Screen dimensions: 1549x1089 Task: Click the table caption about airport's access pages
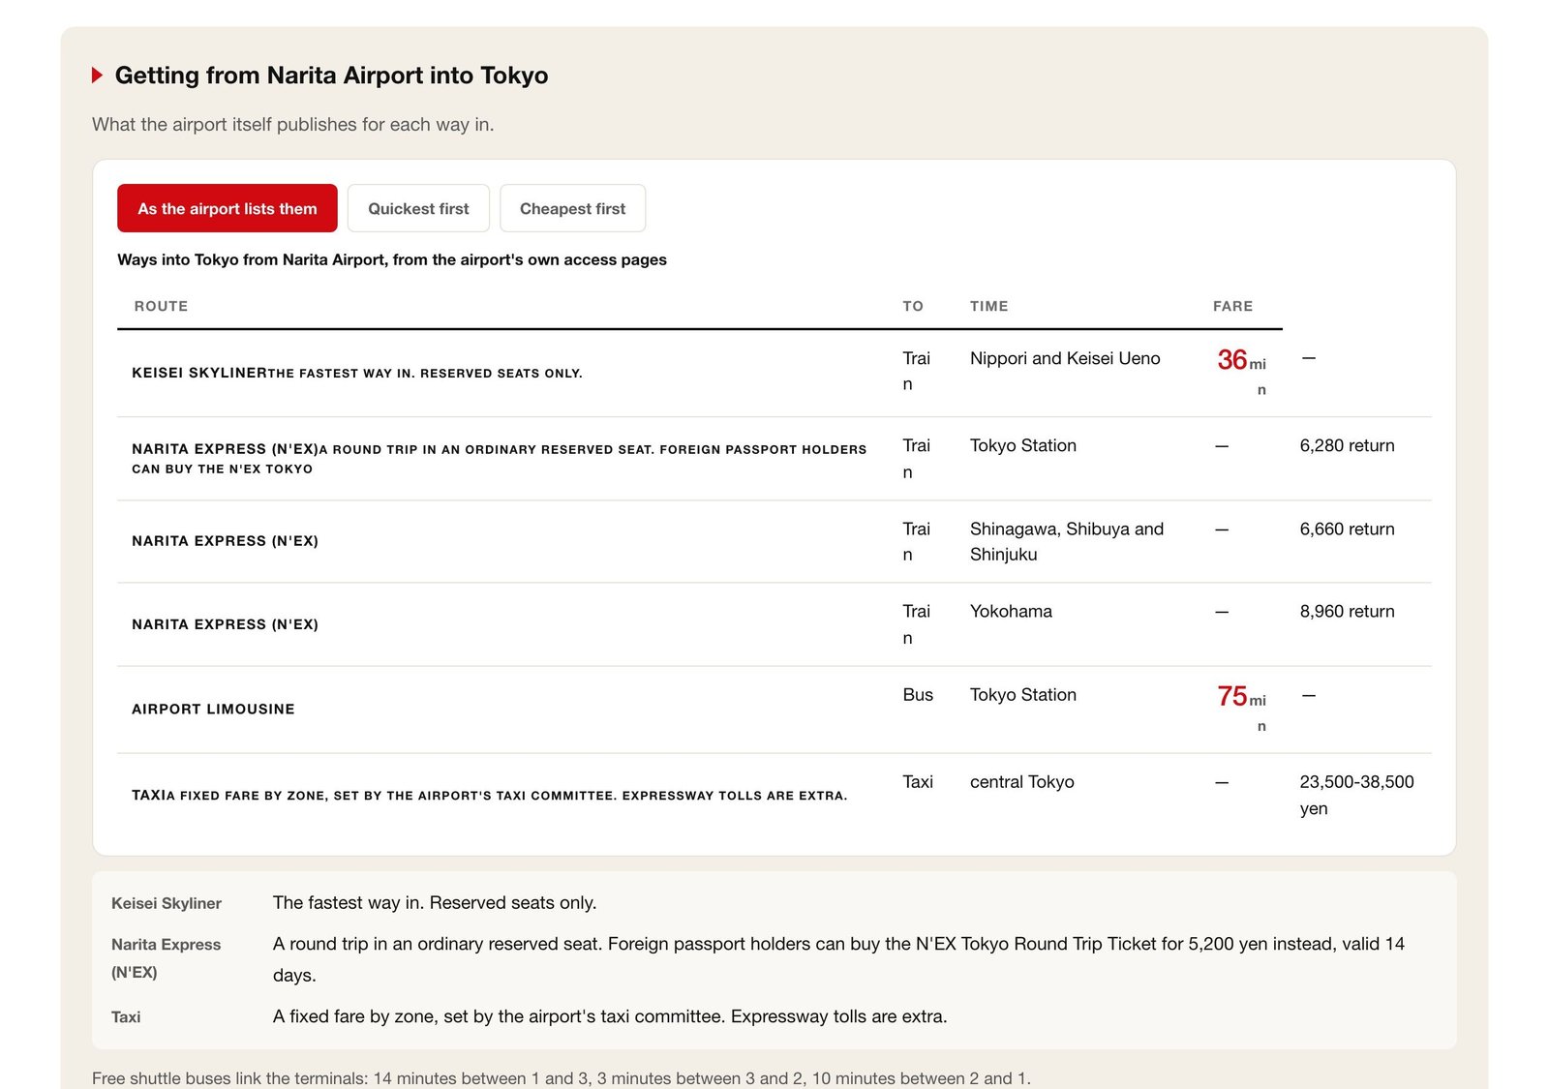click(x=392, y=259)
